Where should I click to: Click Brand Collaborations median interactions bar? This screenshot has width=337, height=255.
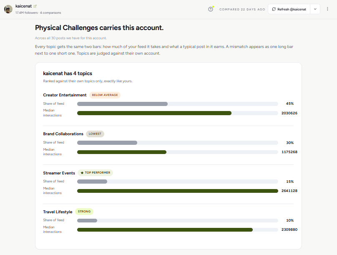pyautogui.click(x=178, y=152)
